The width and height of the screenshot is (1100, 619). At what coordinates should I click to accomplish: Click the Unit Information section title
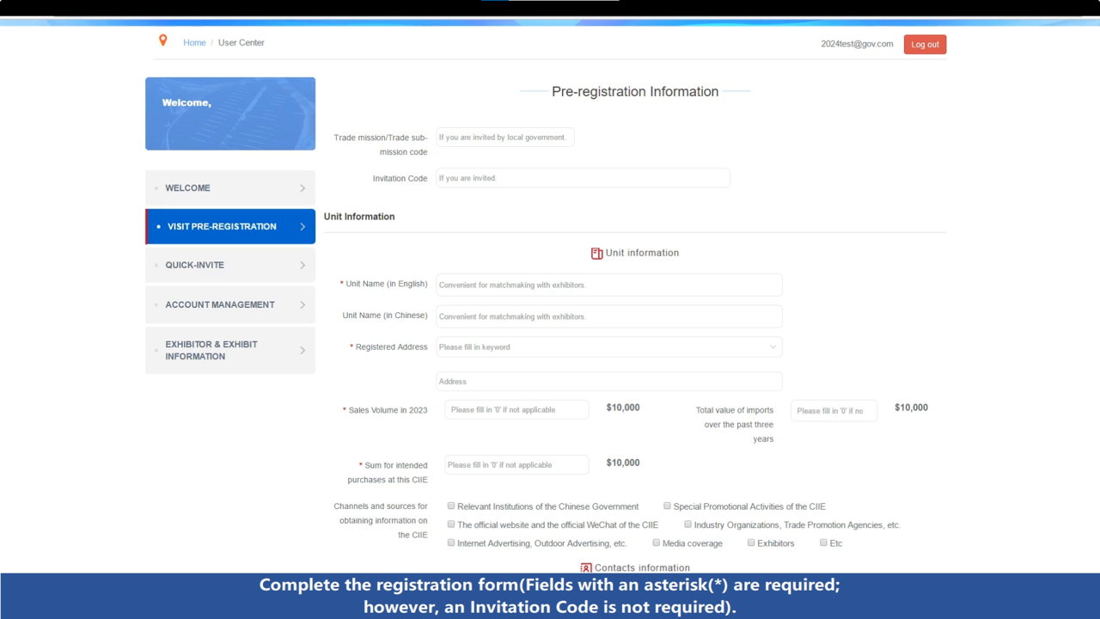tap(359, 217)
